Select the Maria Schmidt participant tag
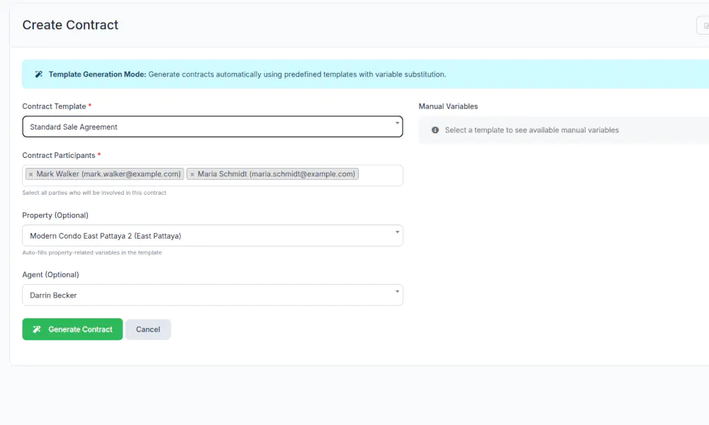The height and width of the screenshot is (425, 709). point(277,174)
